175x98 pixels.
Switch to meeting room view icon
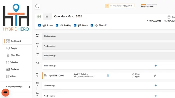tap(47, 16)
